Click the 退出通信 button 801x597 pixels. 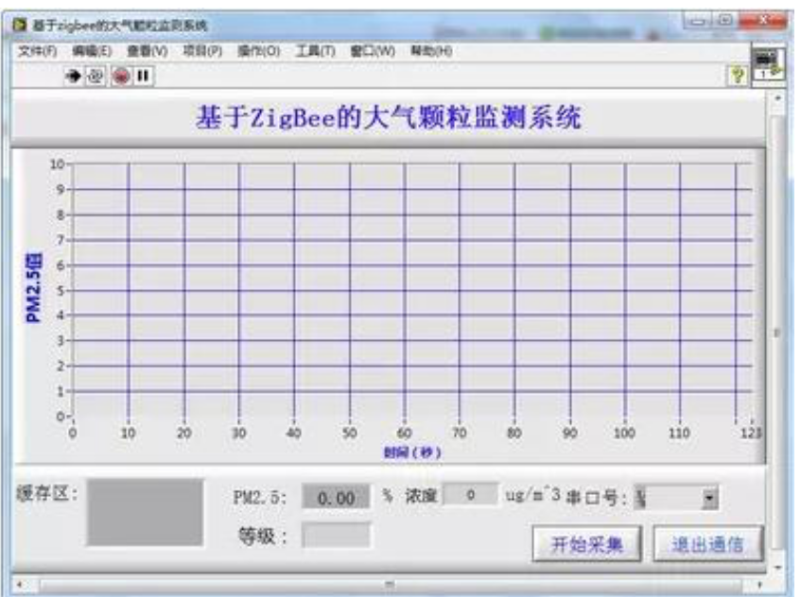point(707,544)
